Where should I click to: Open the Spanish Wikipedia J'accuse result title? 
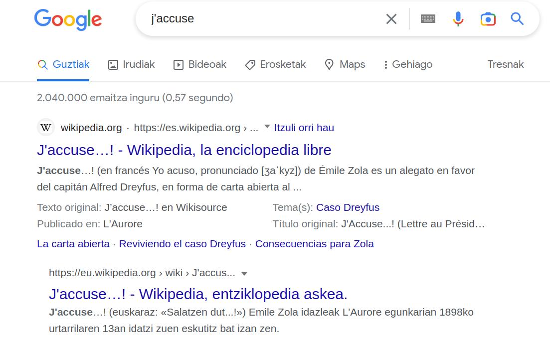coord(184,150)
